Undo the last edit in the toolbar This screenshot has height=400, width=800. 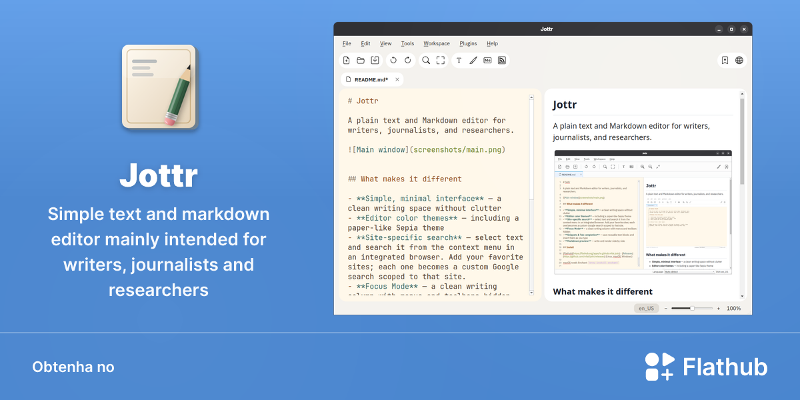[393, 60]
